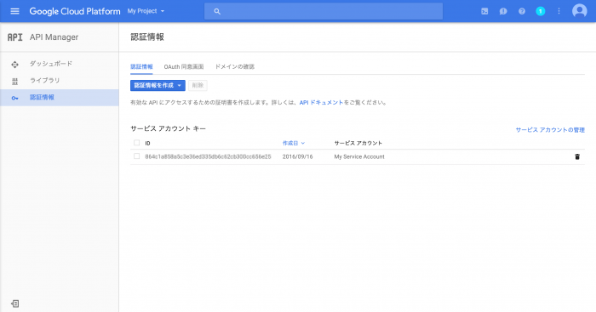Screen dimensions: 596x312
Task: Open notifications badge showing 1
Action: [x=540, y=11]
